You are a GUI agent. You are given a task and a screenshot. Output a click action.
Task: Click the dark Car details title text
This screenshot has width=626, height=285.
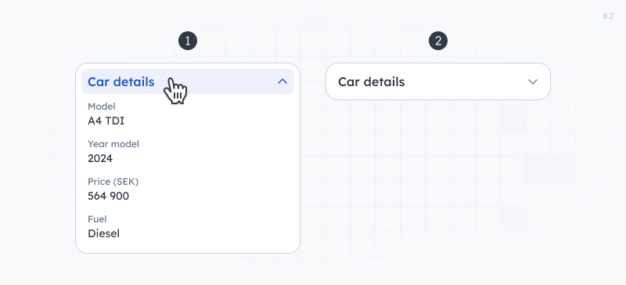coord(371,81)
